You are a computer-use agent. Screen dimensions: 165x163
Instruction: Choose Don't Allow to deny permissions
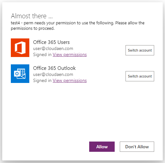[137, 147]
